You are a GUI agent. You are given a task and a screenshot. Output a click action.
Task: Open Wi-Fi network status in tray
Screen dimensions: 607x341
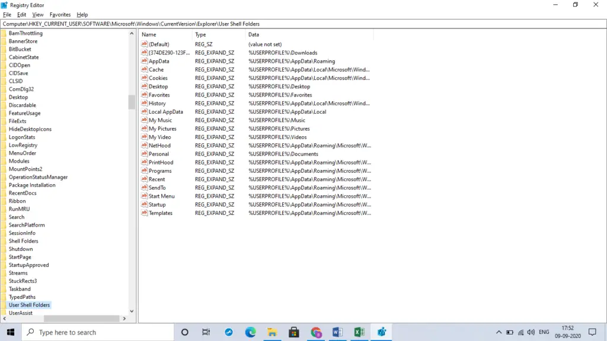click(520, 333)
